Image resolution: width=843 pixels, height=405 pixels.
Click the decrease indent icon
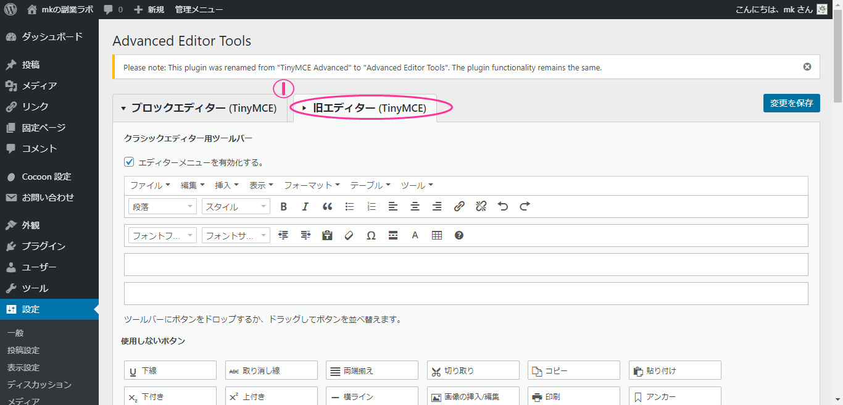(283, 235)
